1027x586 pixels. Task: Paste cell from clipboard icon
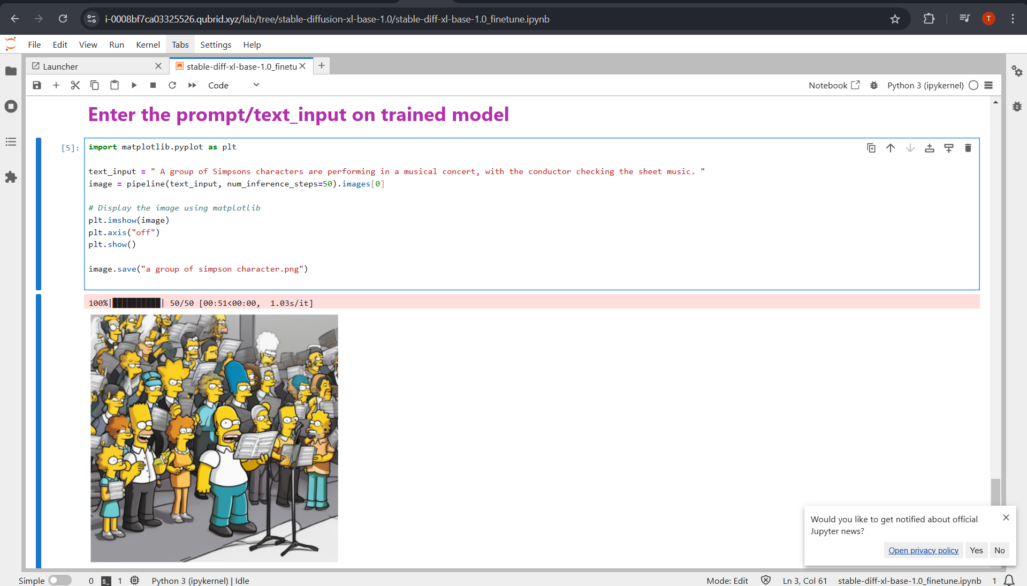click(115, 85)
